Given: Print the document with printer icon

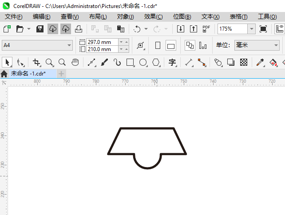Looking at the screenshot, I should tap(79, 29).
